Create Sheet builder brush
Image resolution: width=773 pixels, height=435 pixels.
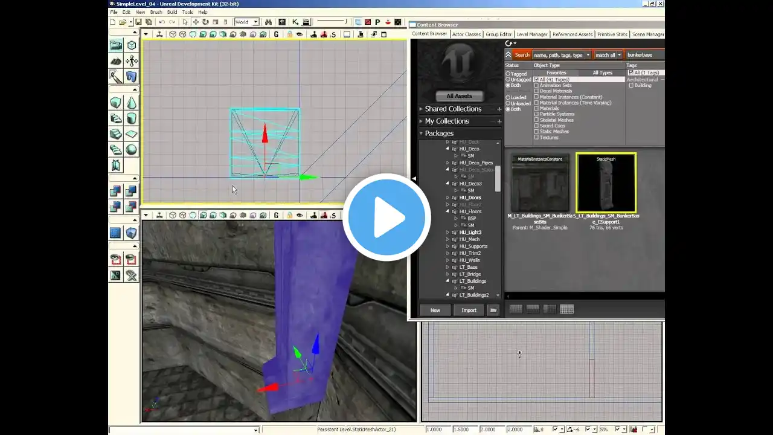coord(132,135)
